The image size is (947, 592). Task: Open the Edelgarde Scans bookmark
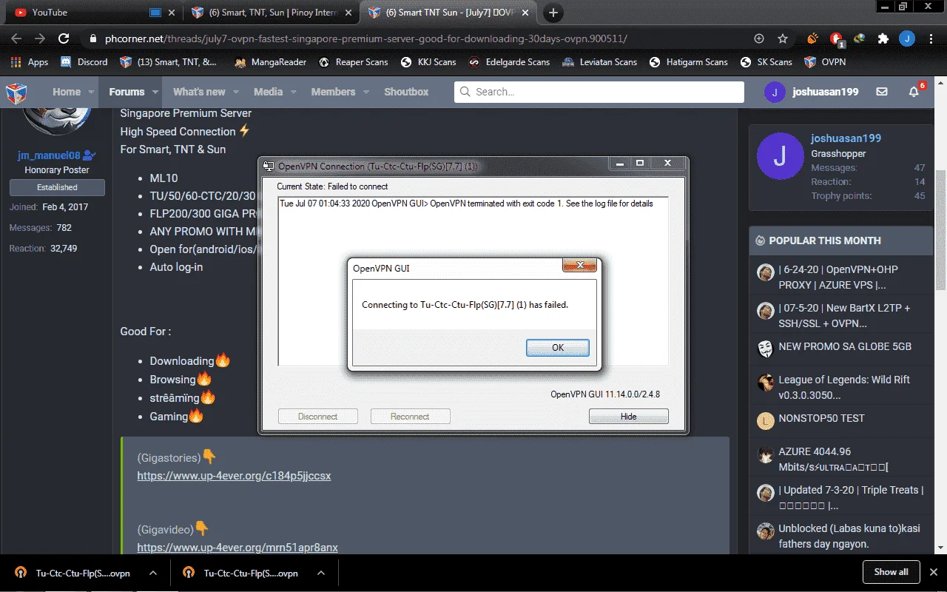tap(509, 62)
